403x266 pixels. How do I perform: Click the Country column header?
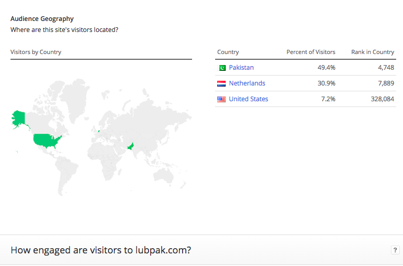228,52
